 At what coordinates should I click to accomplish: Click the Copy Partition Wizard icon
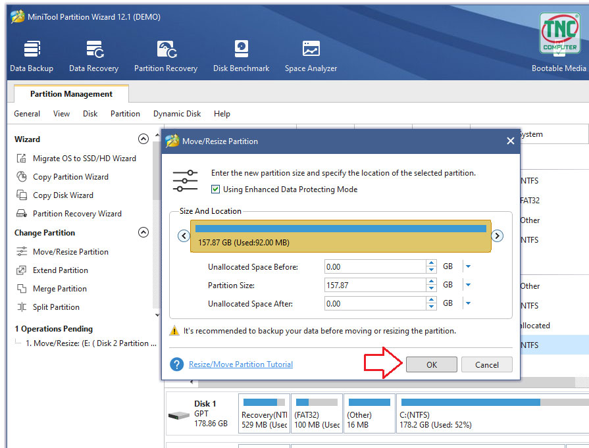tap(22, 176)
